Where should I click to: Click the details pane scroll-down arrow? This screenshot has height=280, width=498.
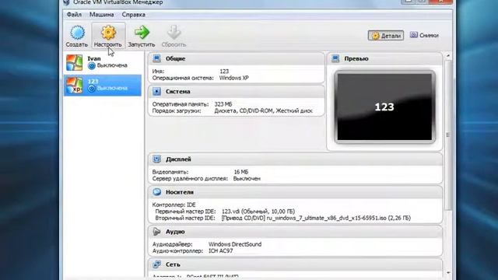pos(448,273)
